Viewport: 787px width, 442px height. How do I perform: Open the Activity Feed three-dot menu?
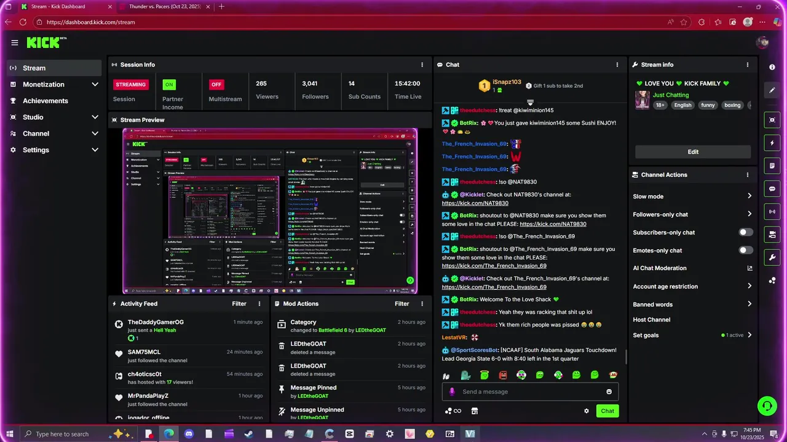point(259,304)
